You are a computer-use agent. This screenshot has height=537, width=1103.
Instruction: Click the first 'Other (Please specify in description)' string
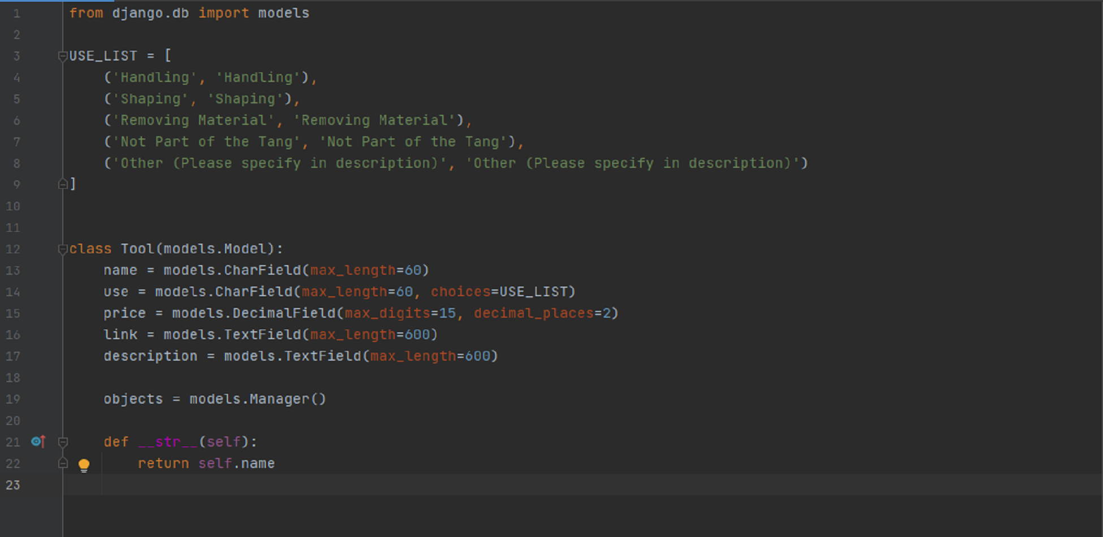[279, 163]
